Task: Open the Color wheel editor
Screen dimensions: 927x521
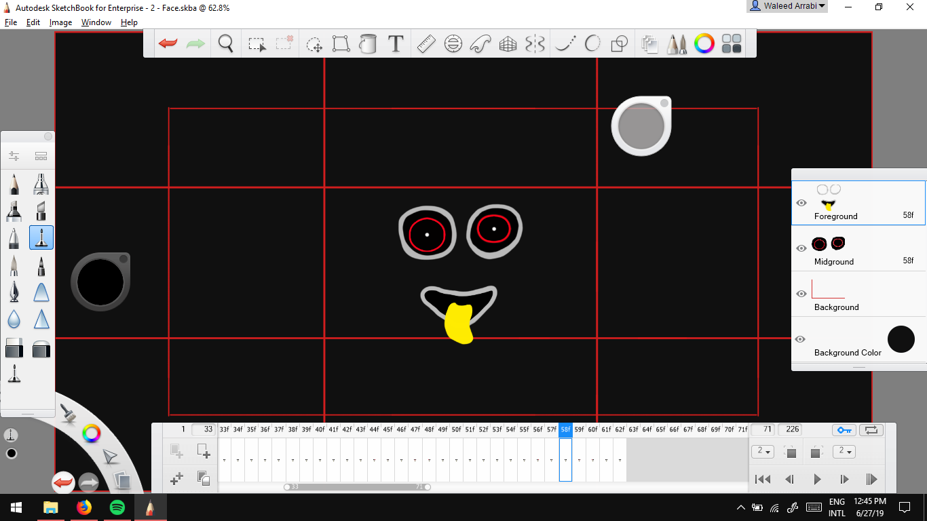Action: coord(704,43)
